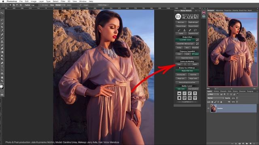Screen dimensions: 259x145
Task: Collapse the Retouching Academy panel with double arrows
Action: (x=196, y=11)
